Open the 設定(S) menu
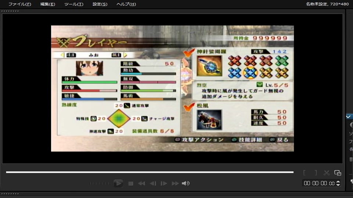353x198 pixels. coord(100,4)
